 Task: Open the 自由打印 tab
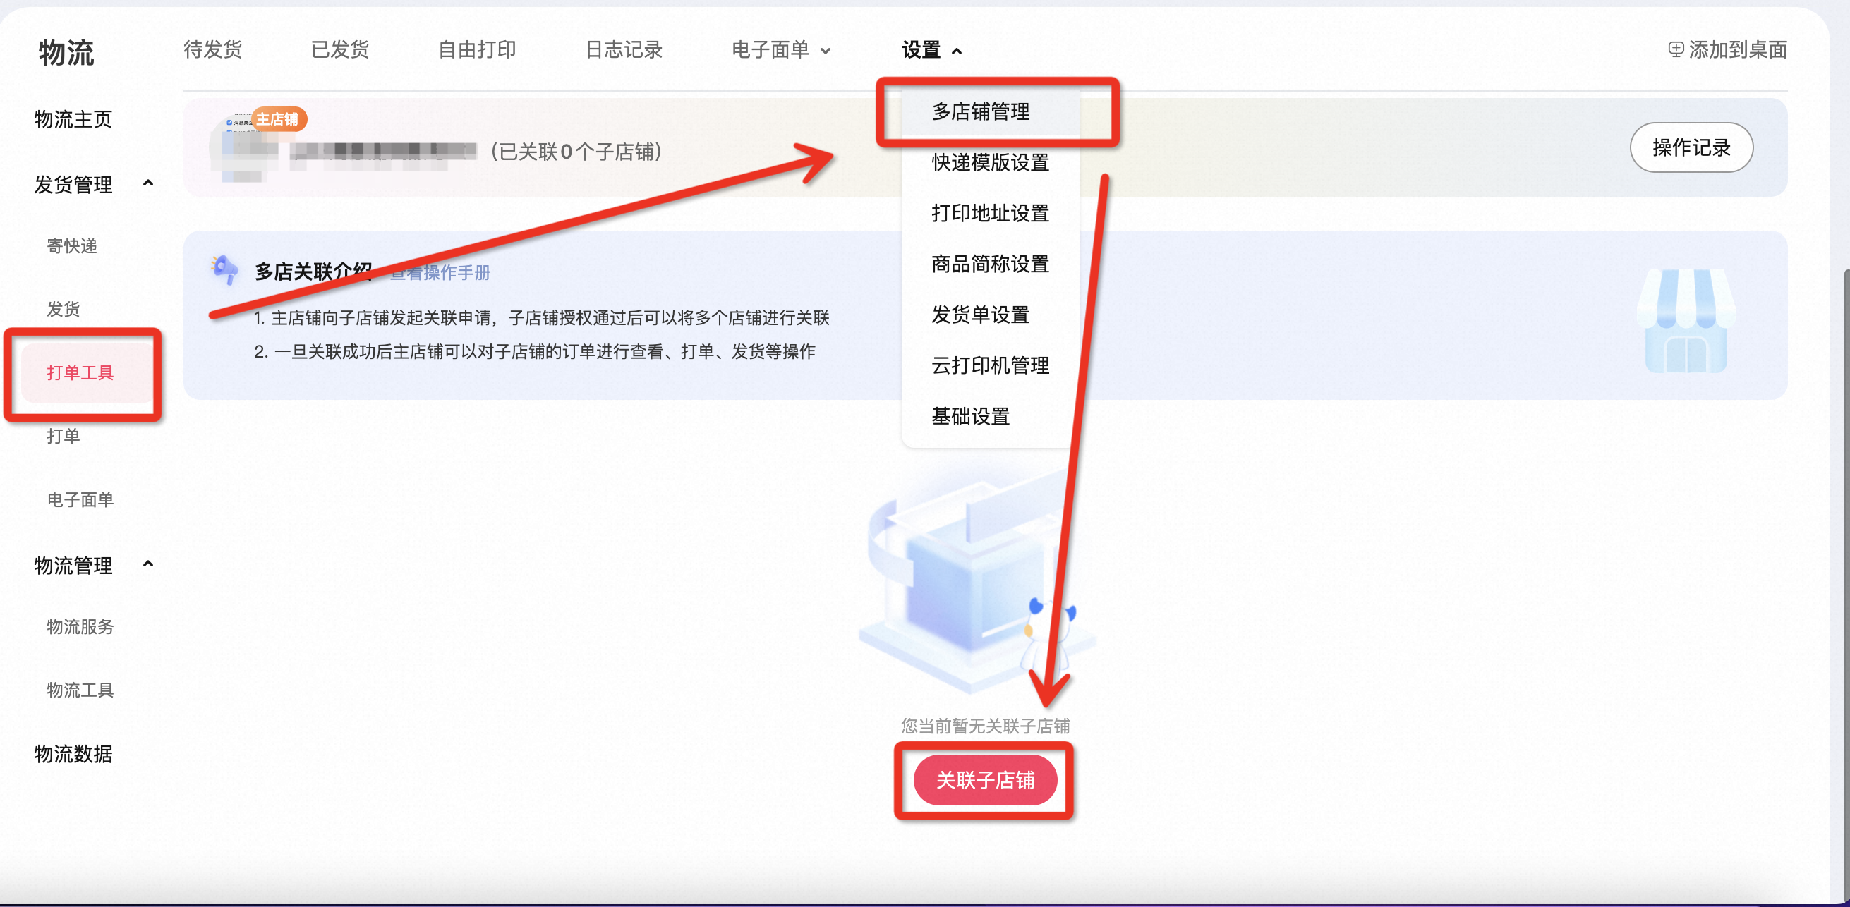click(x=477, y=49)
